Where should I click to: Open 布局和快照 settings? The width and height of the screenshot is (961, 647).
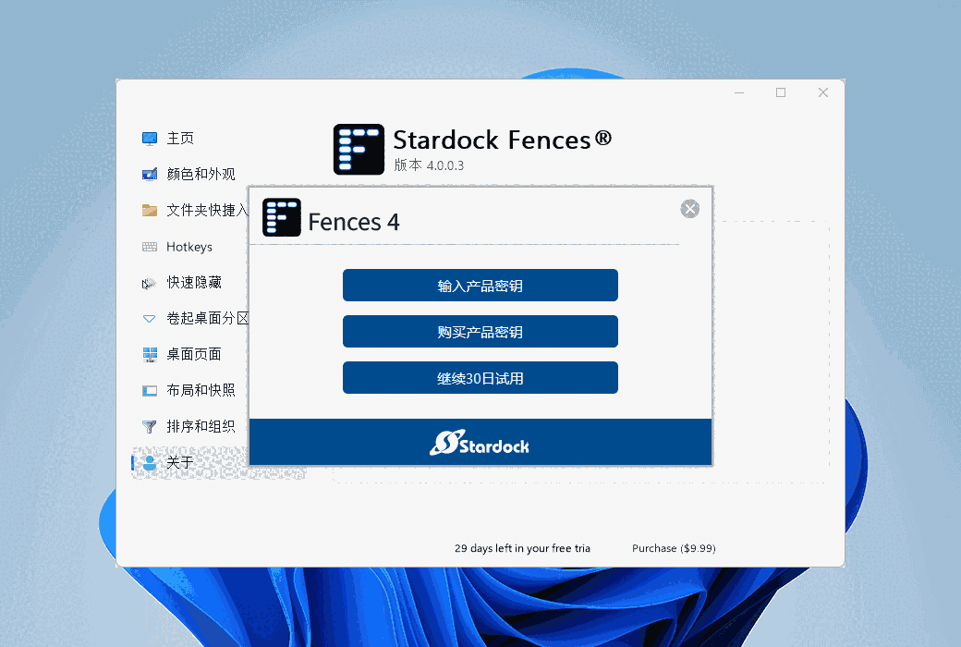201,390
